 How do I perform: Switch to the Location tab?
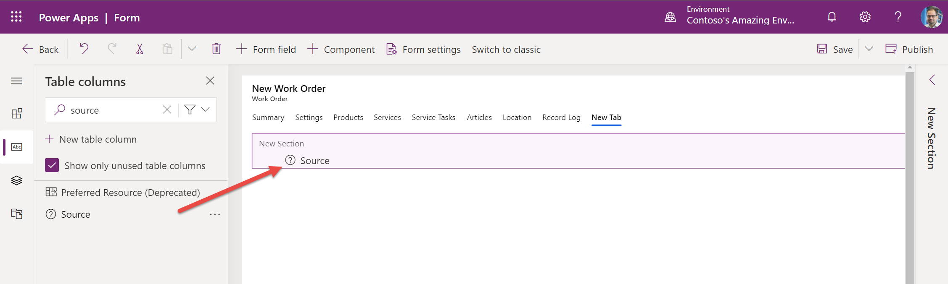[517, 117]
